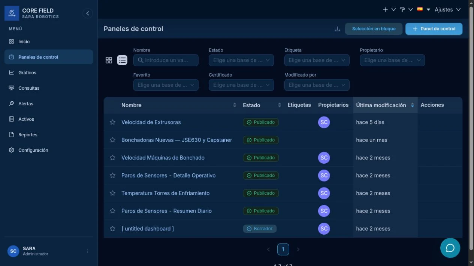This screenshot has height=266, width=474.
Task: Sort by Última modificación column arrows
Action: point(413,105)
